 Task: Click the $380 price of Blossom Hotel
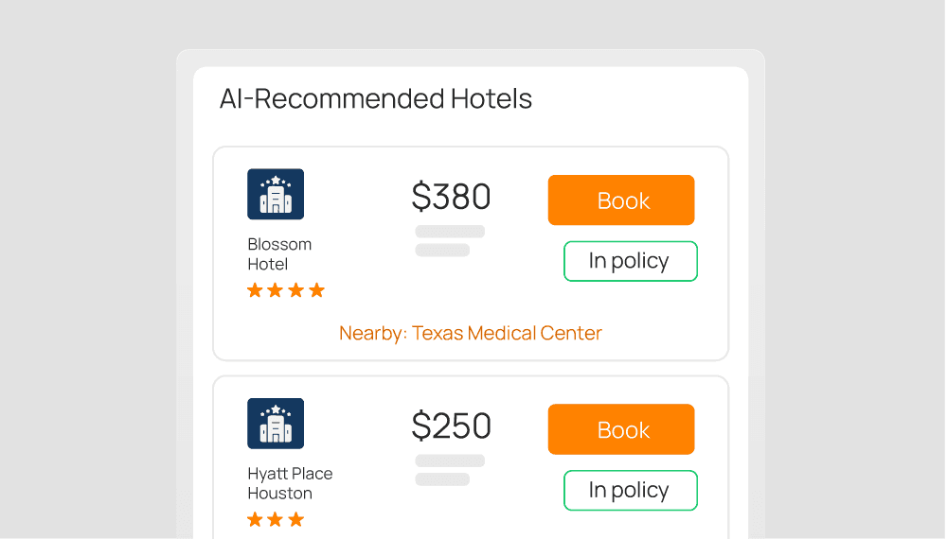click(x=451, y=197)
